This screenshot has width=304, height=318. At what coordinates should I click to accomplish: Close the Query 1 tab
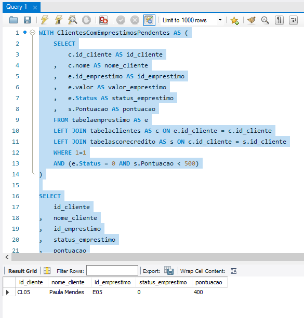click(35, 7)
